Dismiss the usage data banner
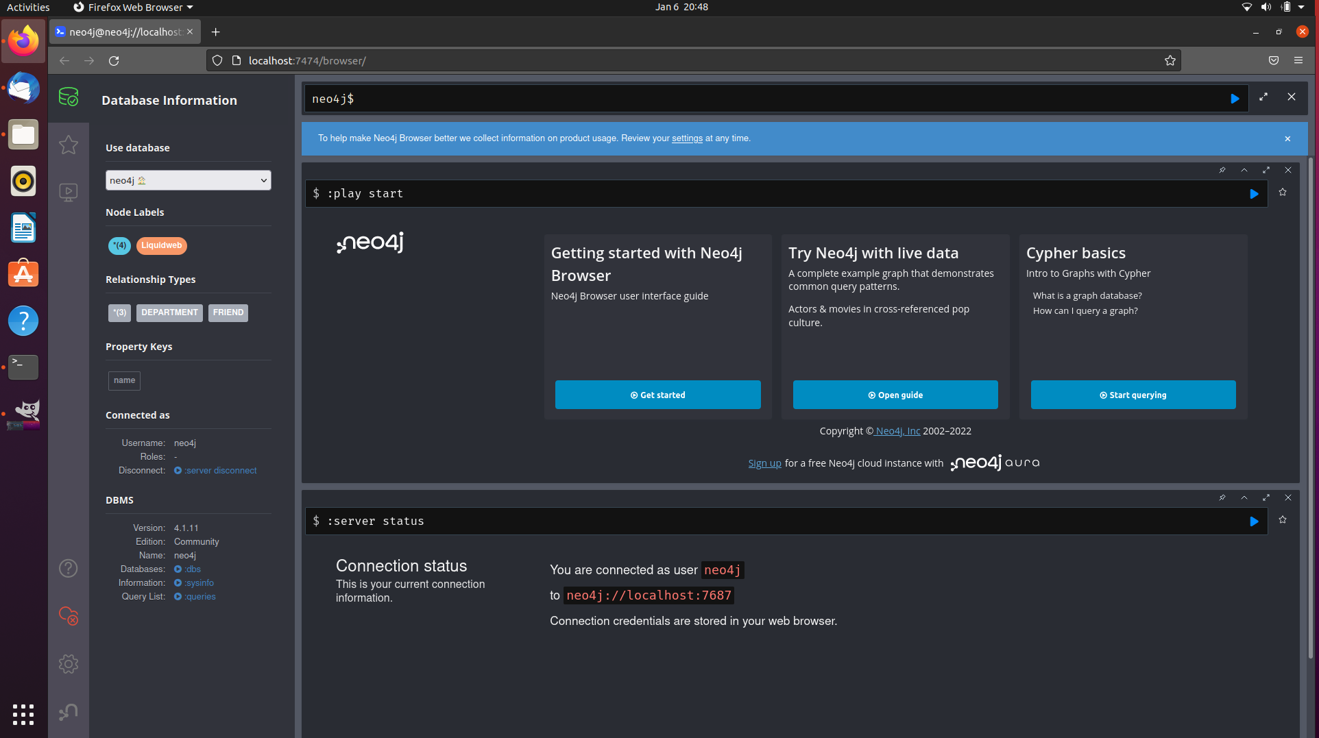The width and height of the screenshot is (1319, 738). (x=1287, y=138)
